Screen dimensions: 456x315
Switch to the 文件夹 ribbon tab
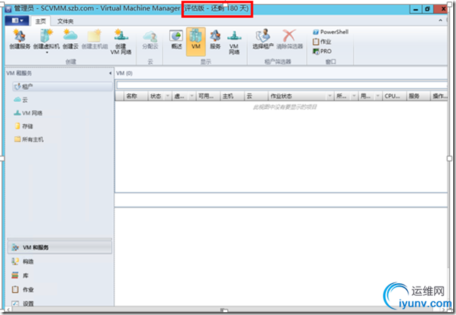[x=65, y=21]
